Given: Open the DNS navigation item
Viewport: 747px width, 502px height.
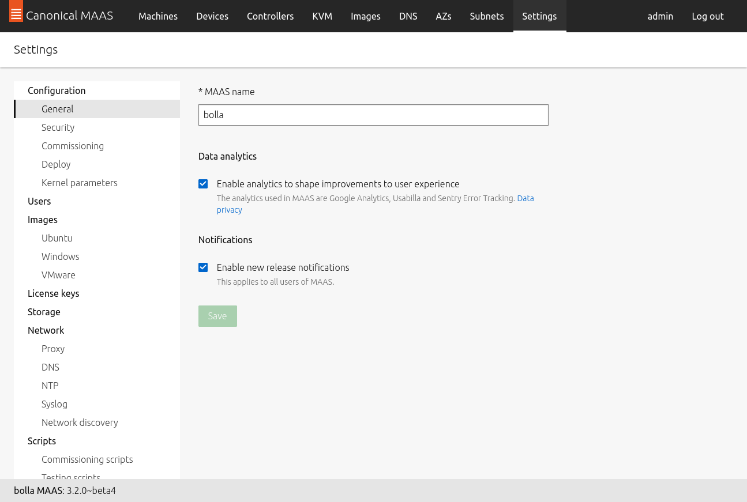Looking at the screenshot, I should click(408, 16).
